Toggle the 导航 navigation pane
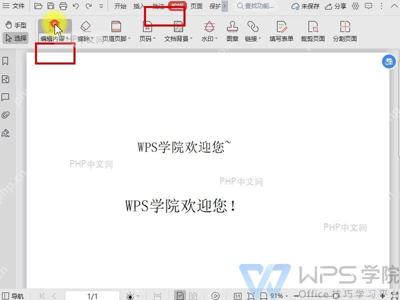This screenshot has width=400, height=300. pyautogui.click(x=13, y=296)
